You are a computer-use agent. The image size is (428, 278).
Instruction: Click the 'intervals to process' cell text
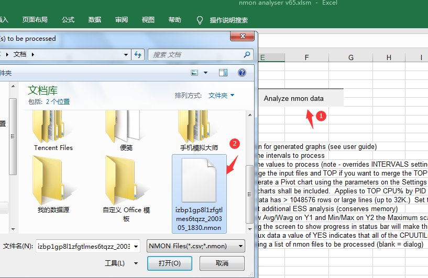coord(295,156)
